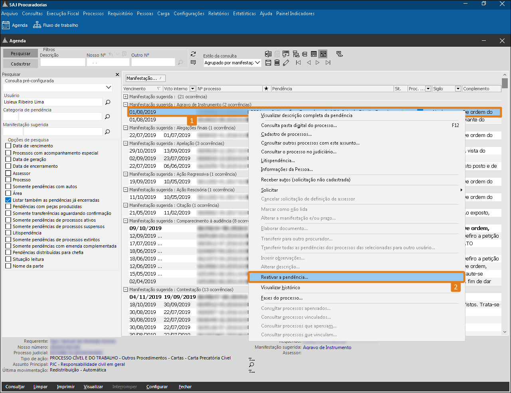The height and width of the screenshot is (393, 511).
Task: Click magnifier next to Usuário field
Action: (108, 102)
